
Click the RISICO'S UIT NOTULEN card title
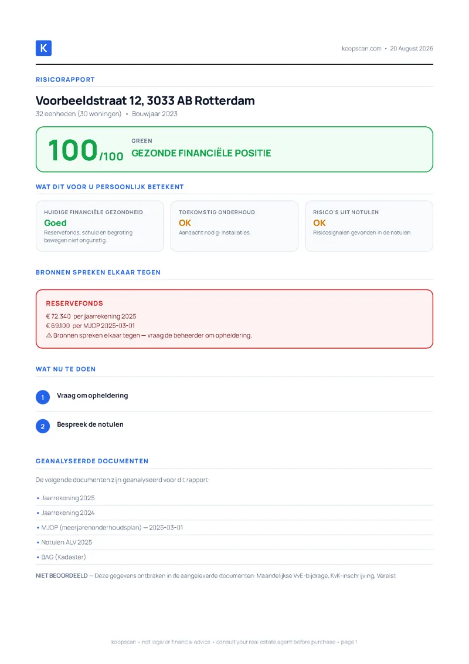(346, 212)
